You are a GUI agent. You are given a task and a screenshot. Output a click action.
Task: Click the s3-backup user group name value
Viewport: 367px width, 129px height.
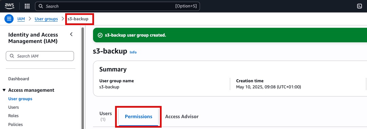point(109,87)
